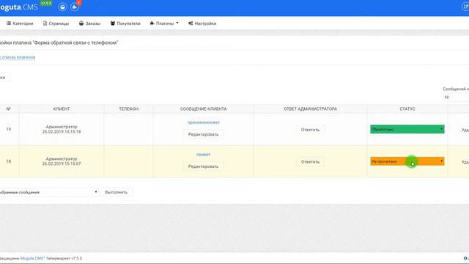
Task: Click the Moguta.CMS footer link
Action: (x=32, y=258)
